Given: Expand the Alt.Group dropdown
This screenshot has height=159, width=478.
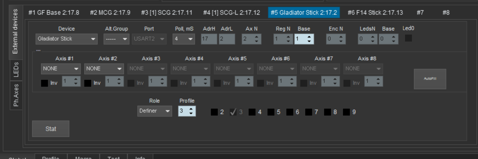Looking at the screenshot, I should pos(116,39).
